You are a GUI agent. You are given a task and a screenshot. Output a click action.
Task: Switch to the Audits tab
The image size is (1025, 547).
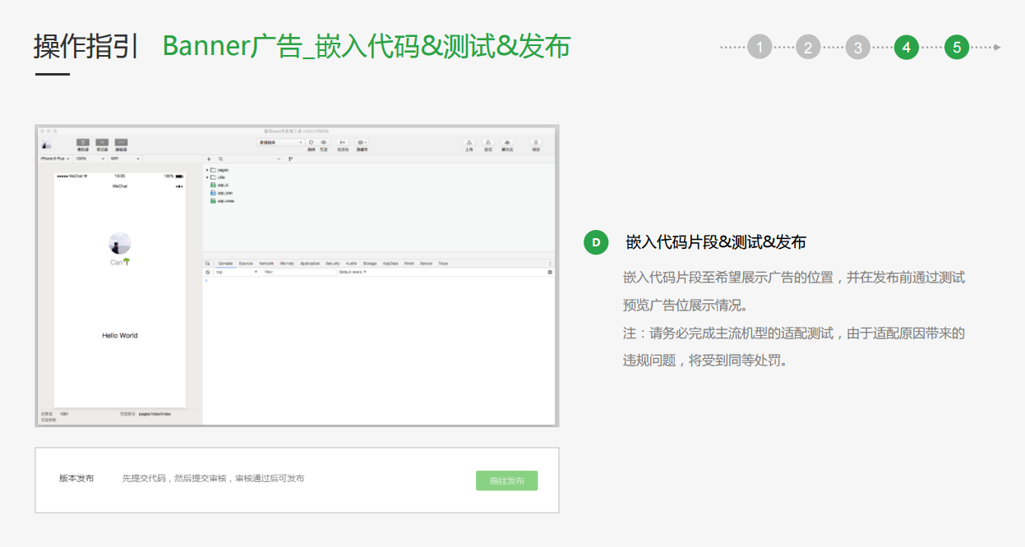[x=351, y=264]
